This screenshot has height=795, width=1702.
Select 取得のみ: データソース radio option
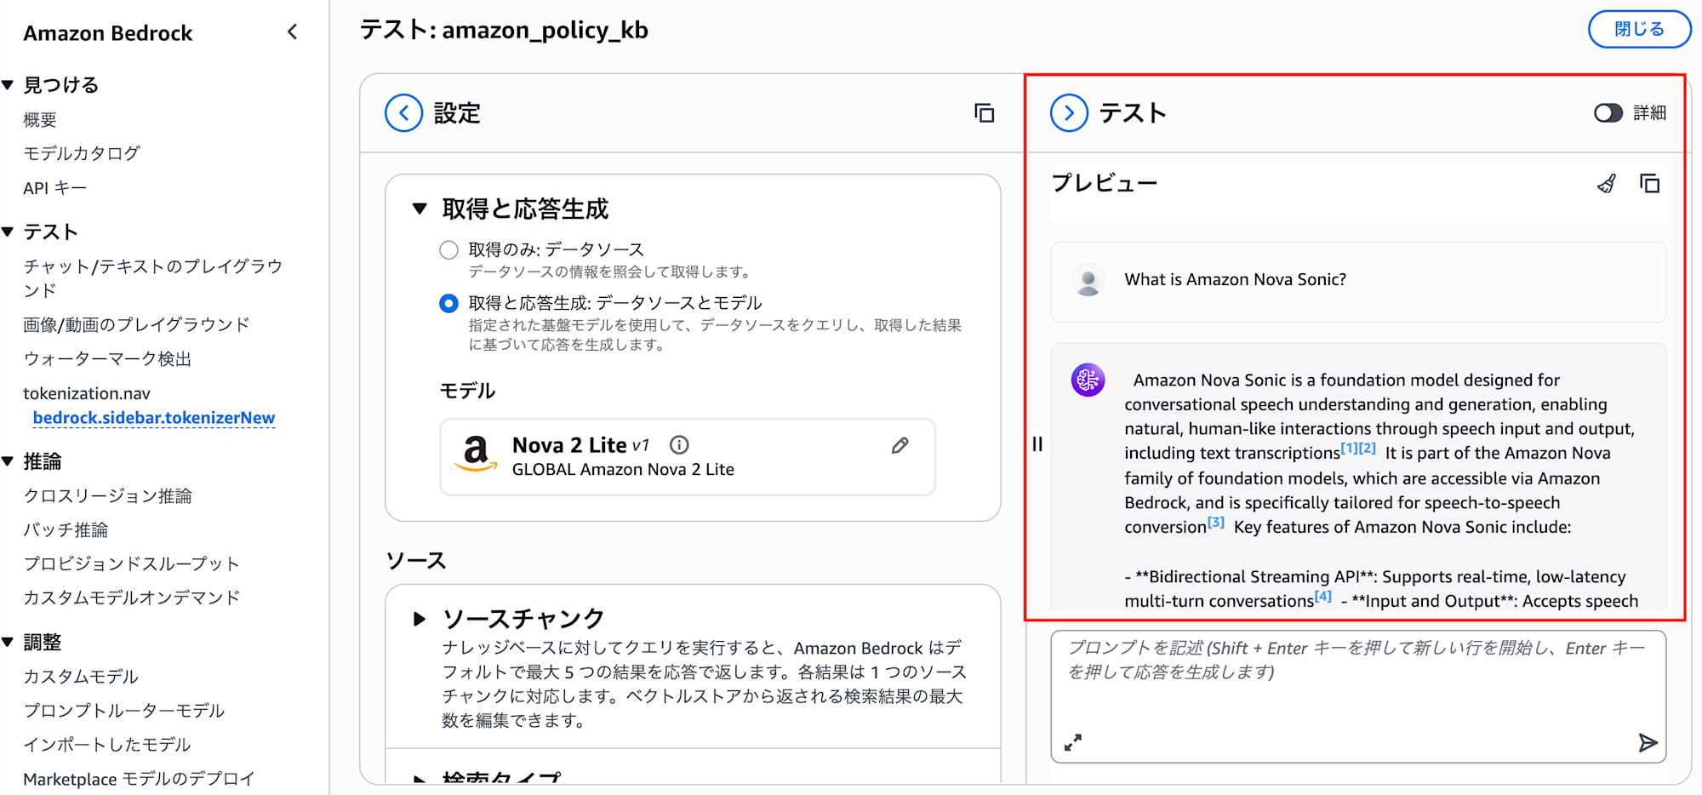click(x=448, y=249)
